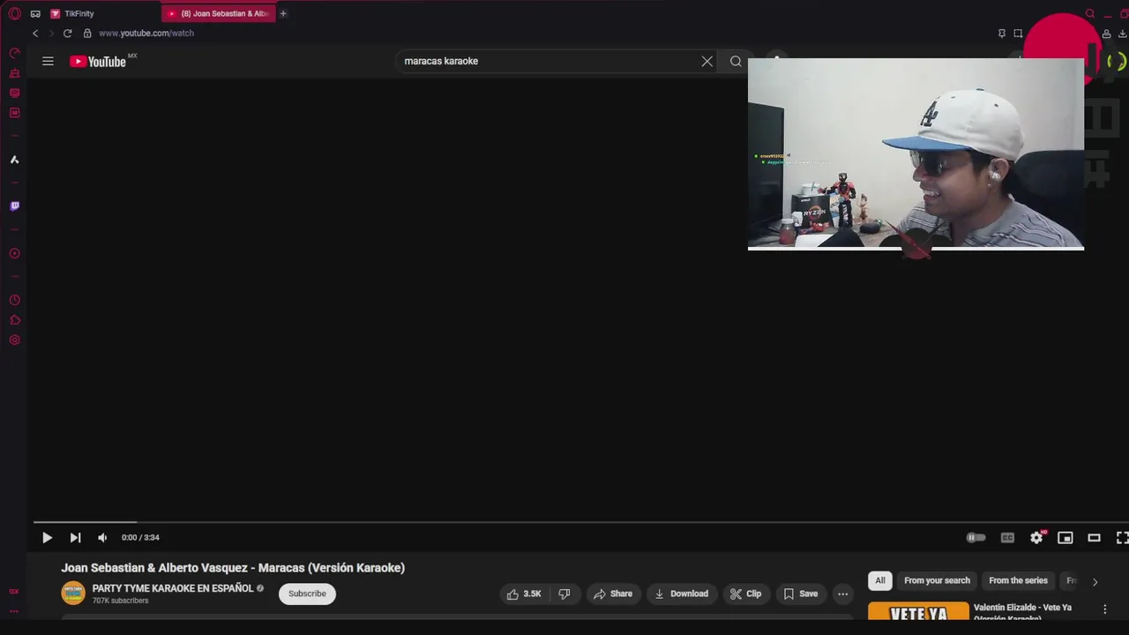
Task: Toggle closed captions CC
Action: point(1007,537)
